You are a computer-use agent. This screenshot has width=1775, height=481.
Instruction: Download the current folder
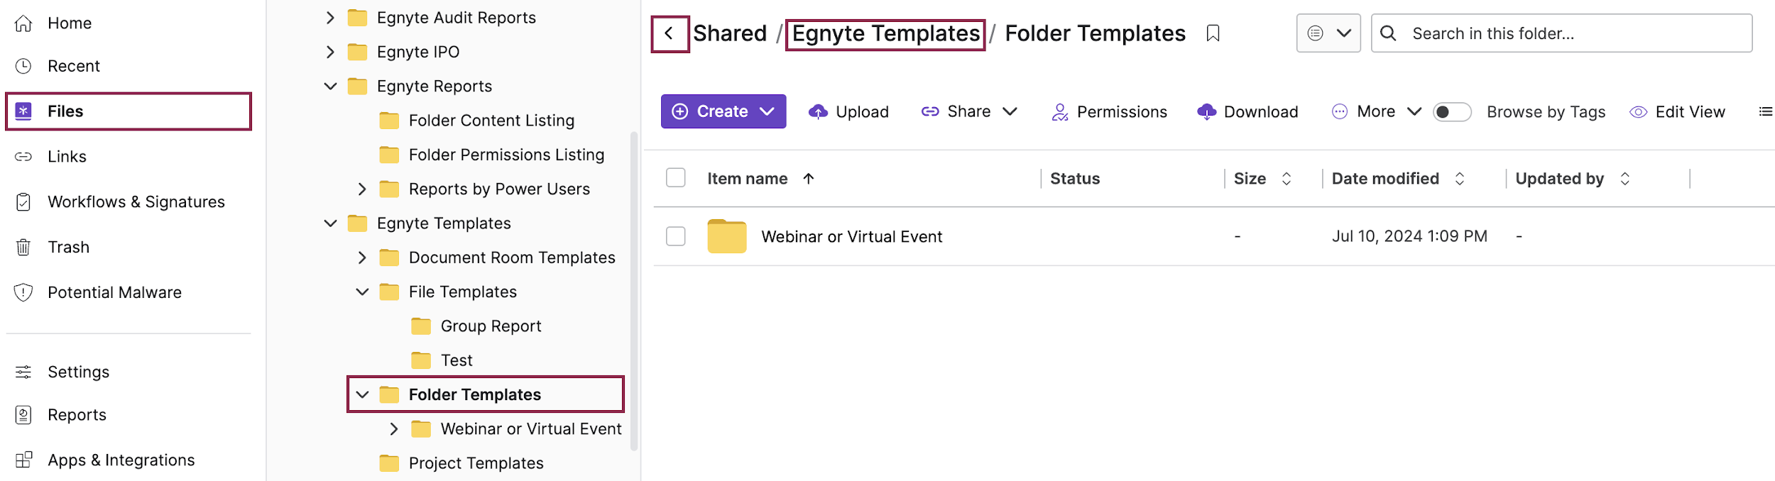click(1247, 112)
